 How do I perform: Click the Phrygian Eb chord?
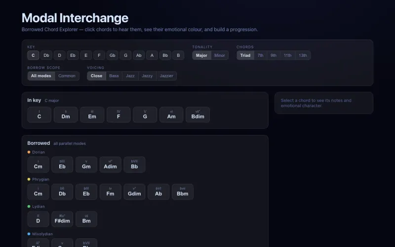pos(86,192)
